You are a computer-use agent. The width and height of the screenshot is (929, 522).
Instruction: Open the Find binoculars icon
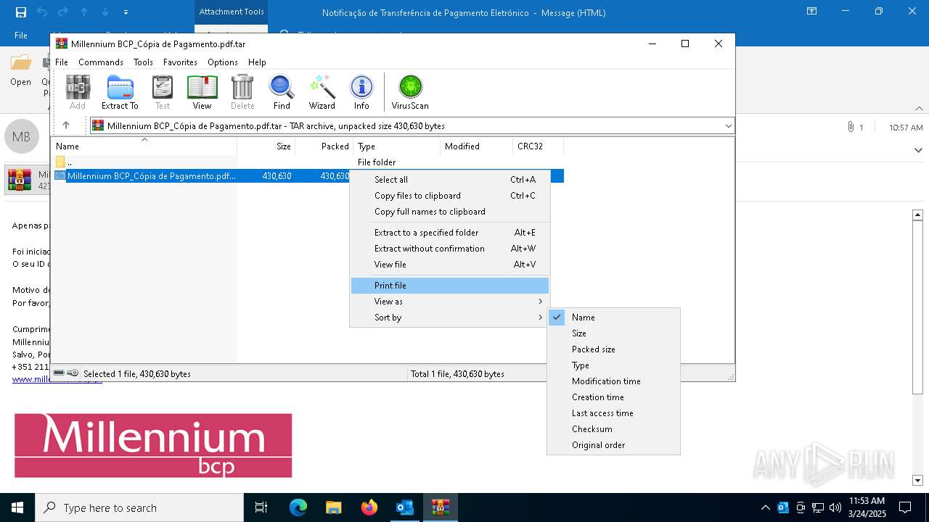(282, 92)
